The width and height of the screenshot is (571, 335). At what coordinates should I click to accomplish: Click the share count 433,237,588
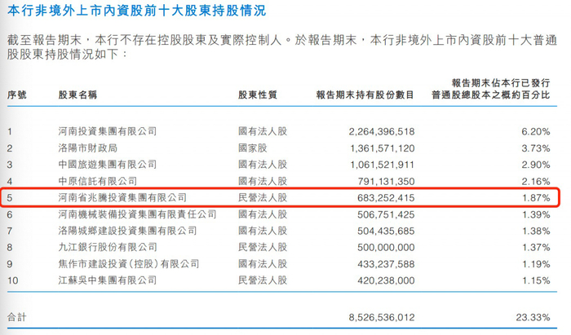tap(386, 264)
